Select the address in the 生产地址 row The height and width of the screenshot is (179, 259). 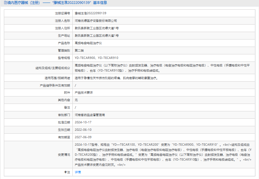[x=97, y=36]
